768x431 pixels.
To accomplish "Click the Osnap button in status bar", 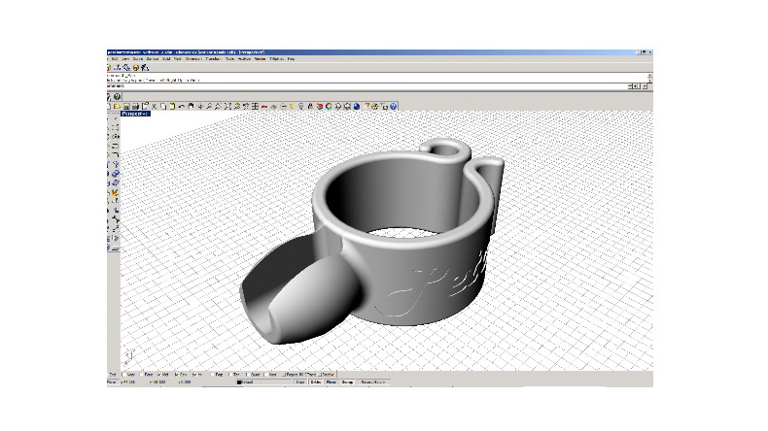I will tap(347, 382).
